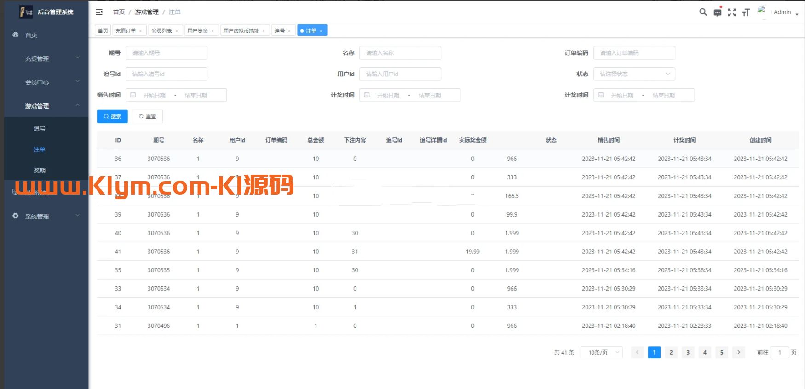This screenshot has width=805, height=389.
Task: Open the 状态 select dropdown
Action: coord(634,74)
